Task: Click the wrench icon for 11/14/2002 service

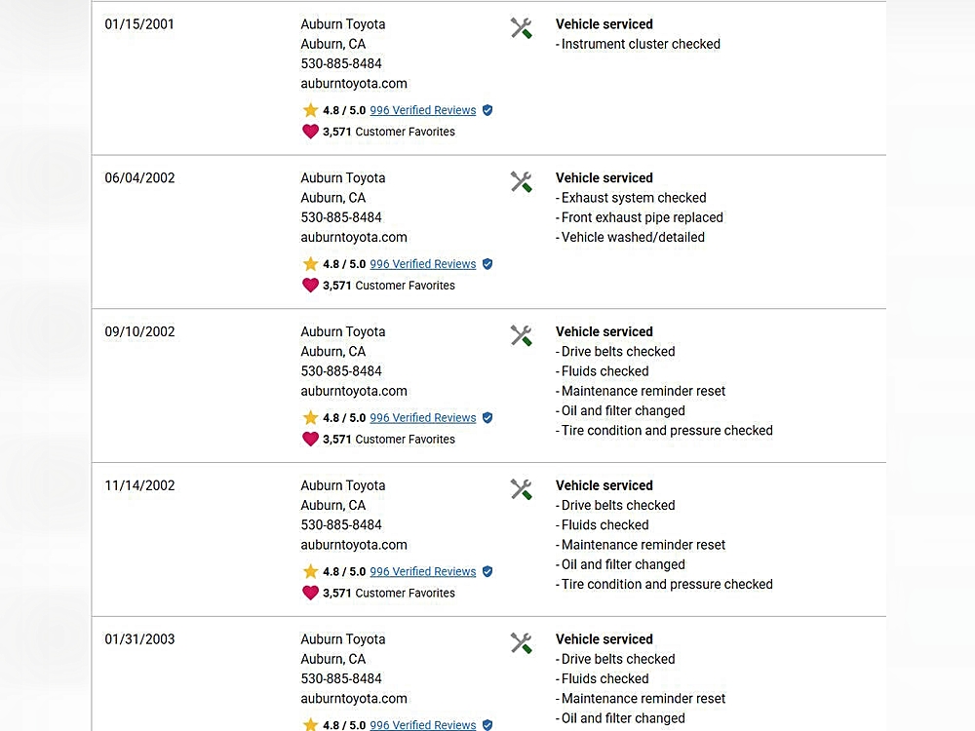Action: point(522,490)
